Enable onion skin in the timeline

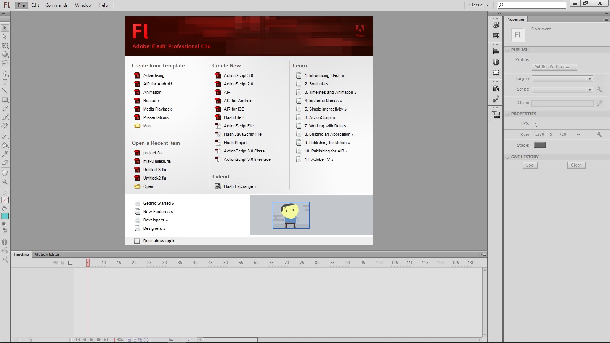click(129, 339)
